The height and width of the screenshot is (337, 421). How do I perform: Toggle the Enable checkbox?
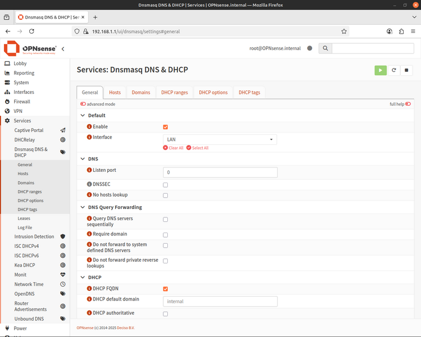[166, 127]
